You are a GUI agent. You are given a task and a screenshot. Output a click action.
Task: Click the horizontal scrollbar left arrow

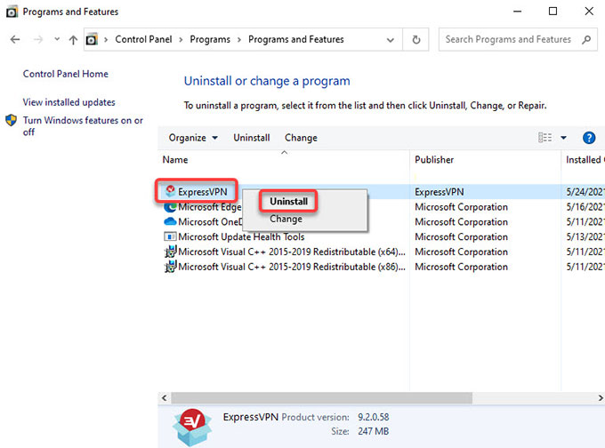tap(165, 398)
